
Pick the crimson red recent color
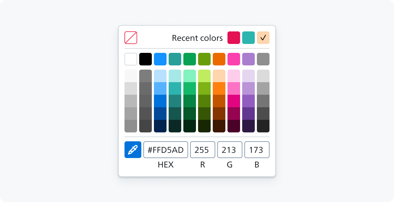click(x=234, y=38)
